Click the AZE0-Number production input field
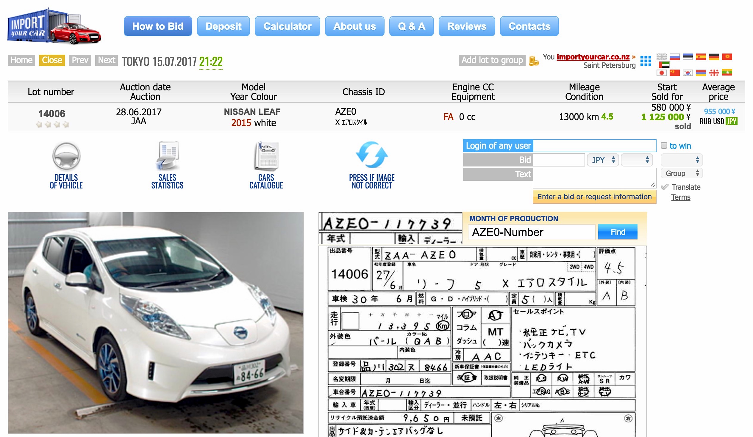This screenshot has width=753, height=437. 531,232
